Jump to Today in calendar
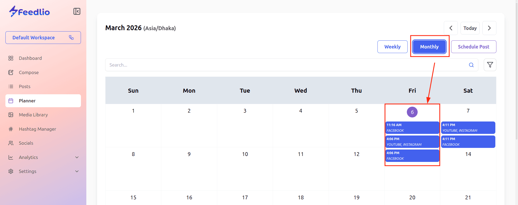 (x=470, y=28)
